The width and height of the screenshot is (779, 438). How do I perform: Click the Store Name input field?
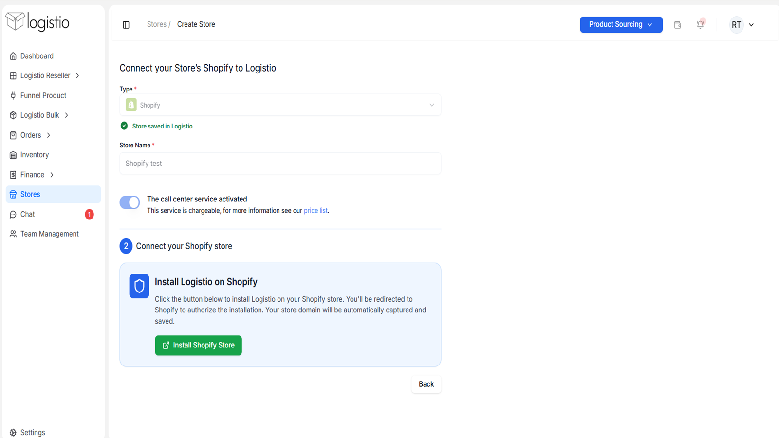point(280,164)
